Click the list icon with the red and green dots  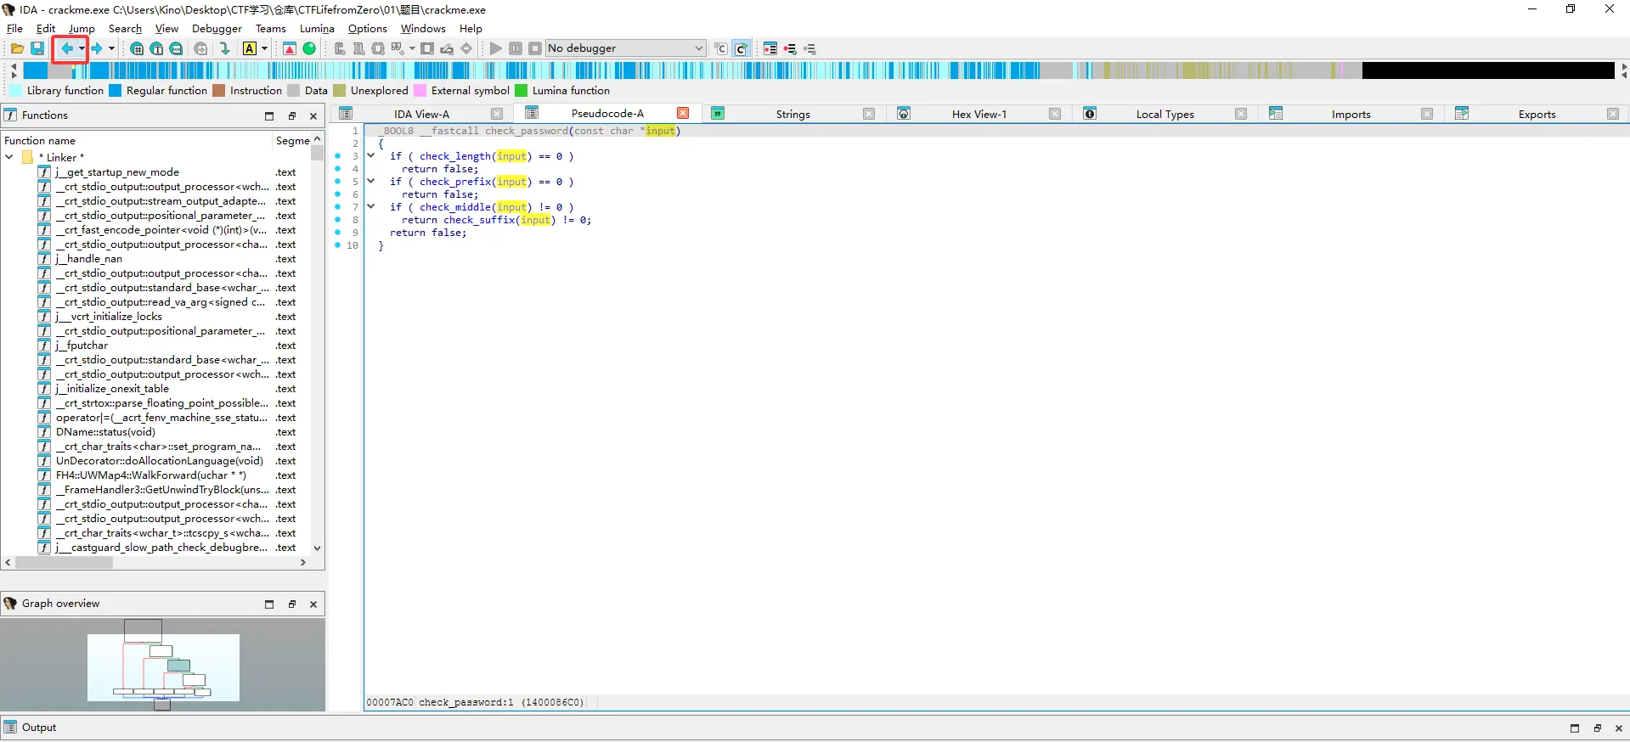790,48
